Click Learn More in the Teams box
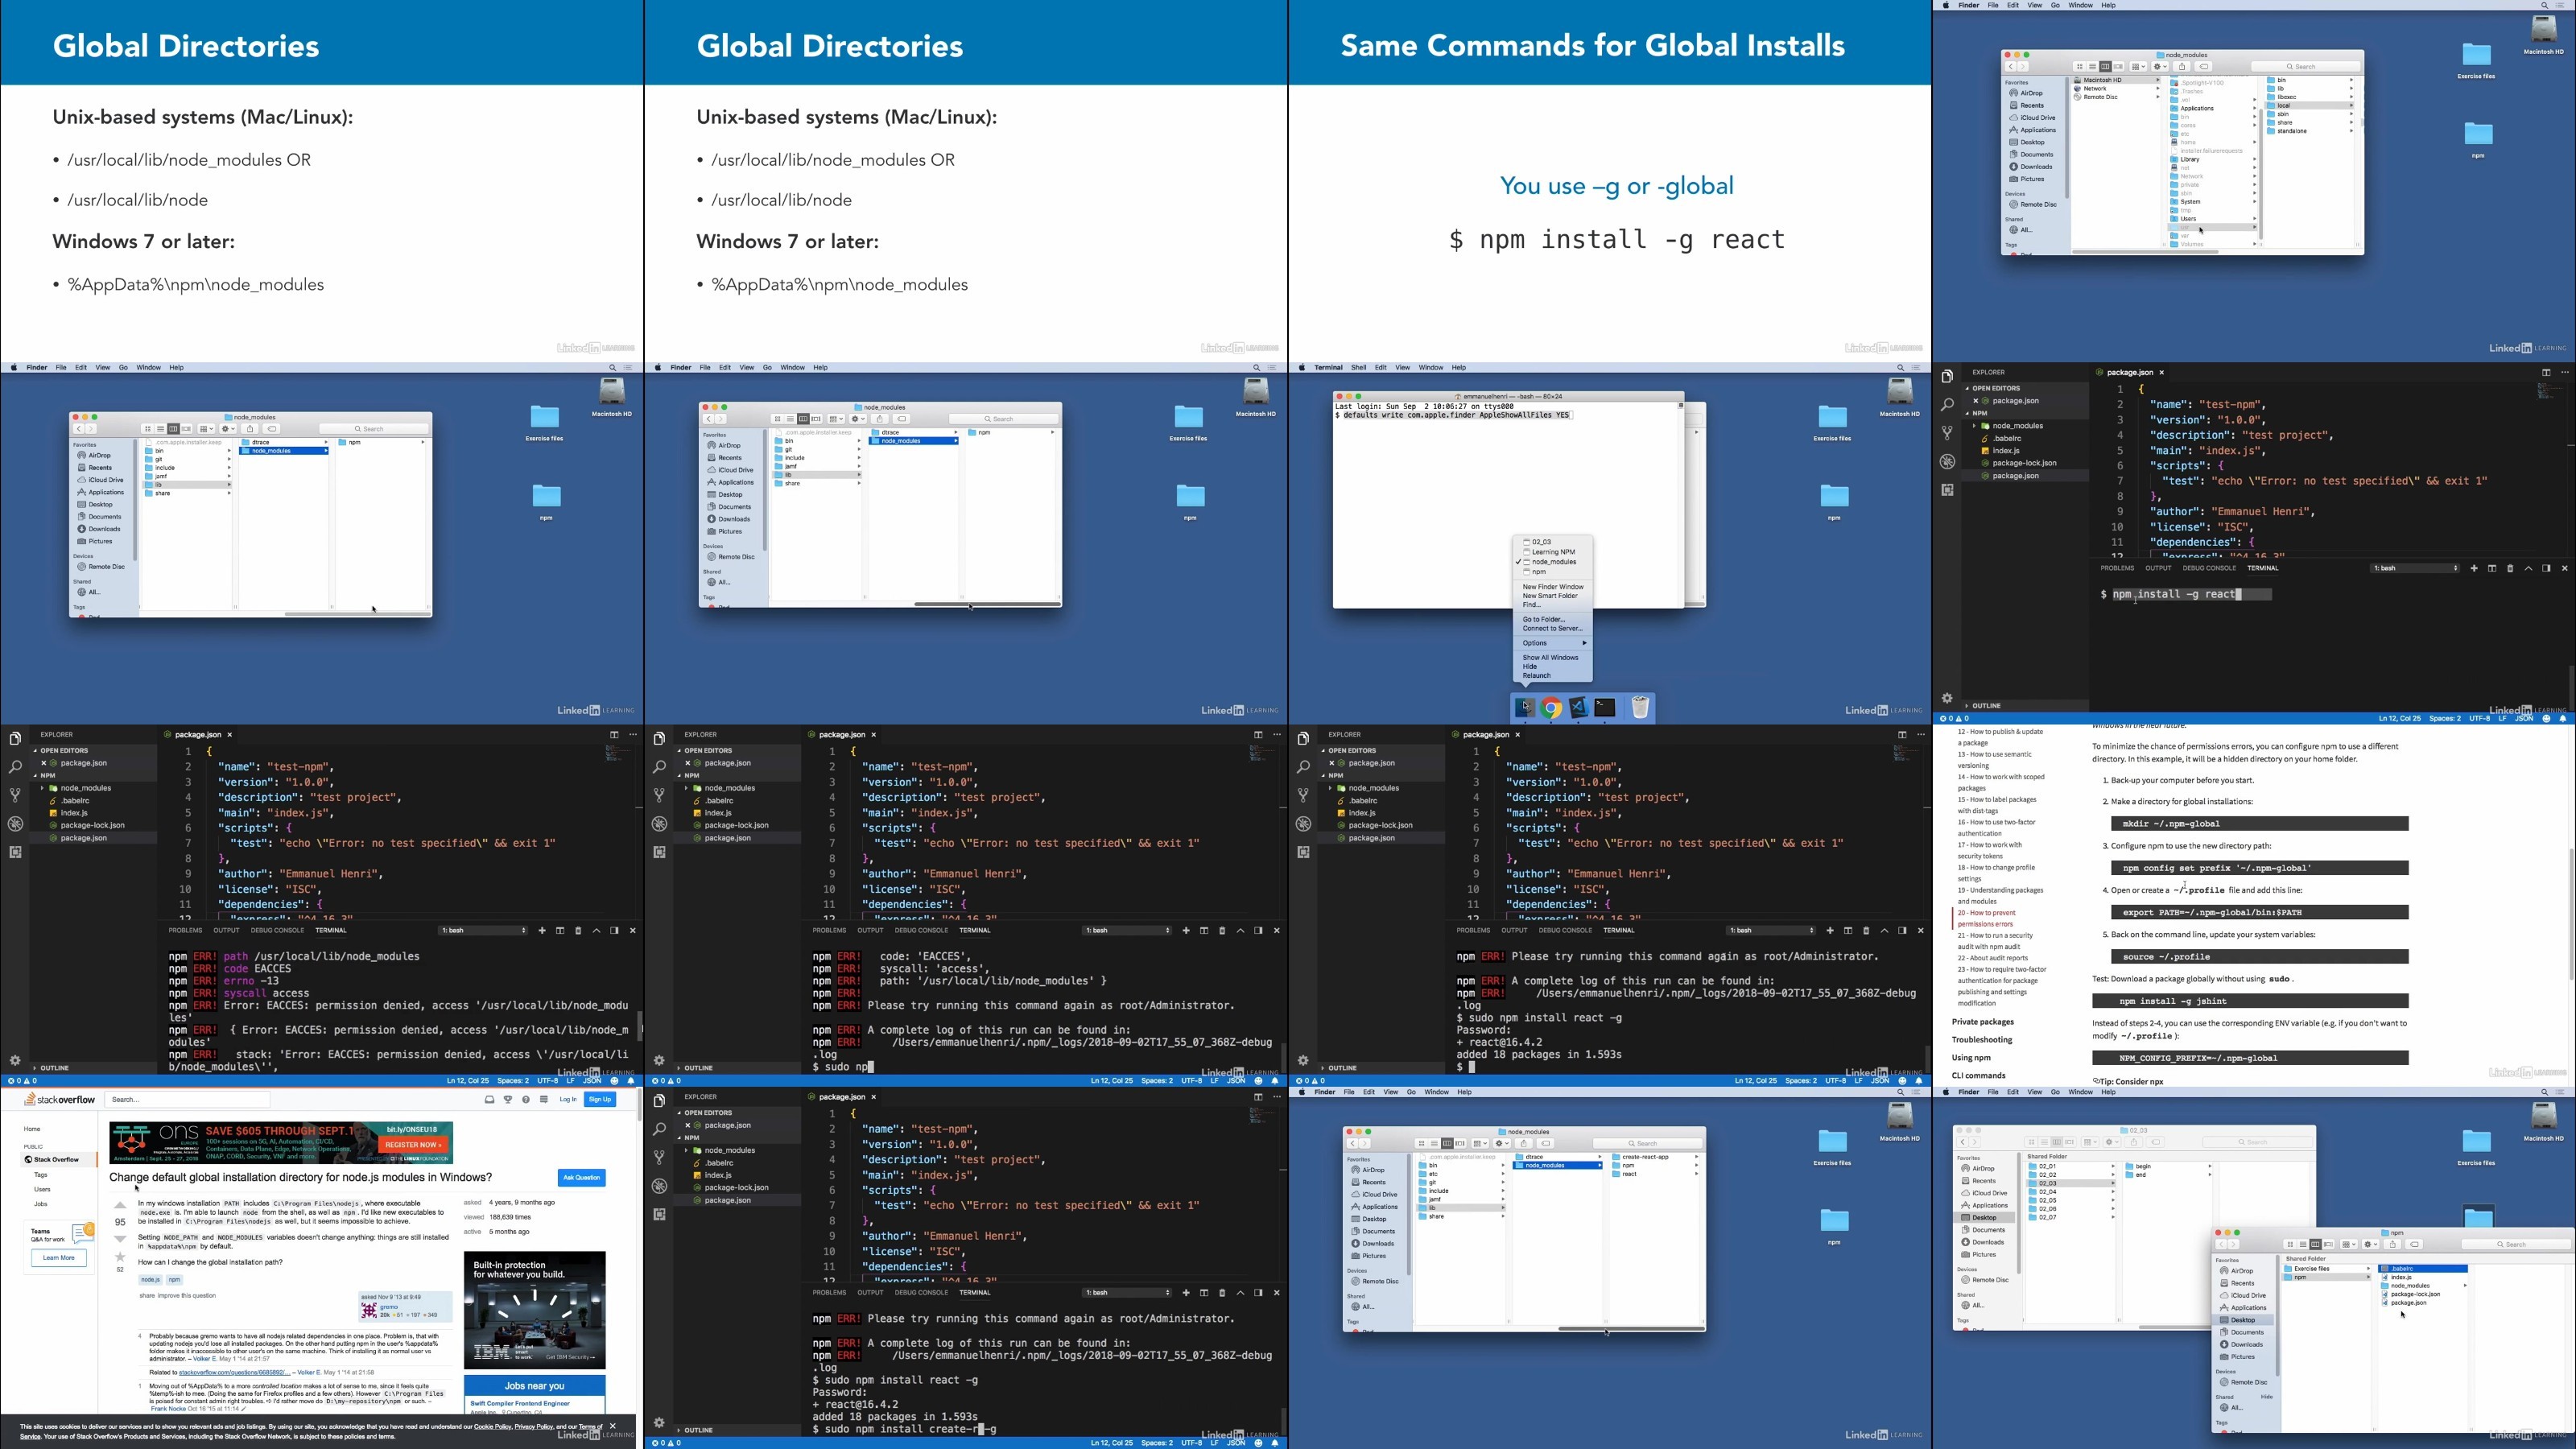Screen dimensions: 2576x1449 point(58,1258)
